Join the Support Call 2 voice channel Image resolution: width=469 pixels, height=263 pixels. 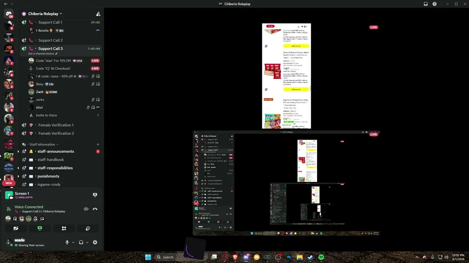point(60,40)
